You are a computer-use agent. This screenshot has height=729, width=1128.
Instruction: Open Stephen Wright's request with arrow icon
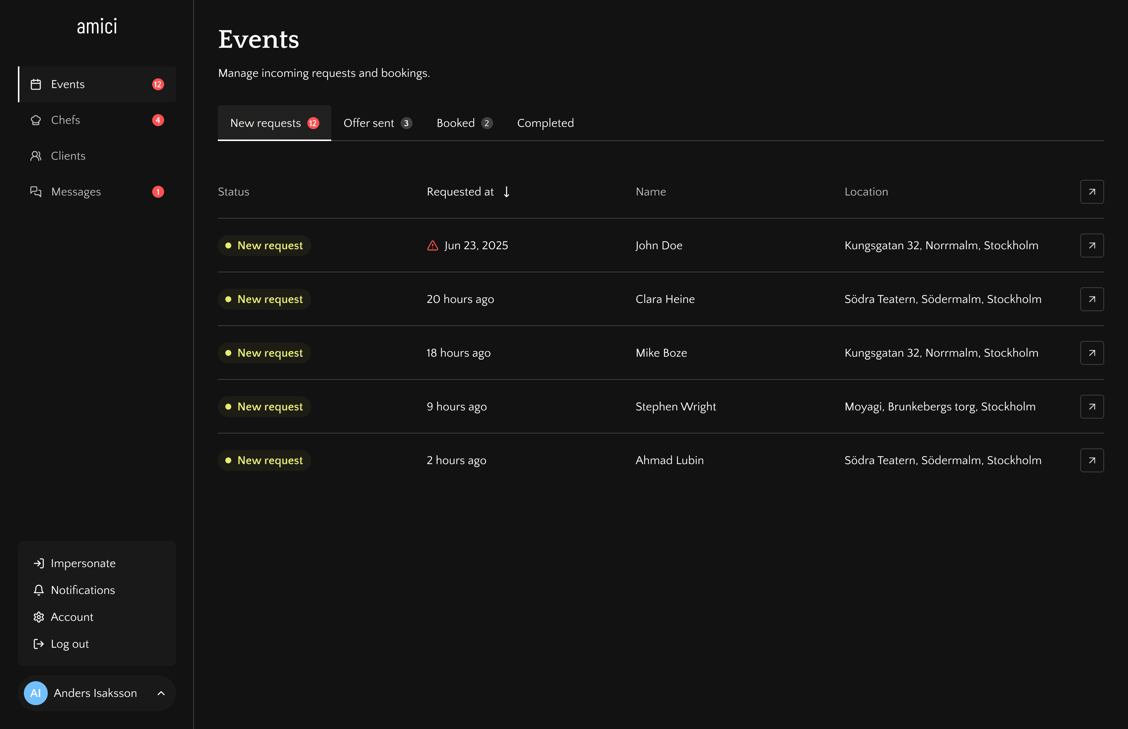(x=1091, y=407)
